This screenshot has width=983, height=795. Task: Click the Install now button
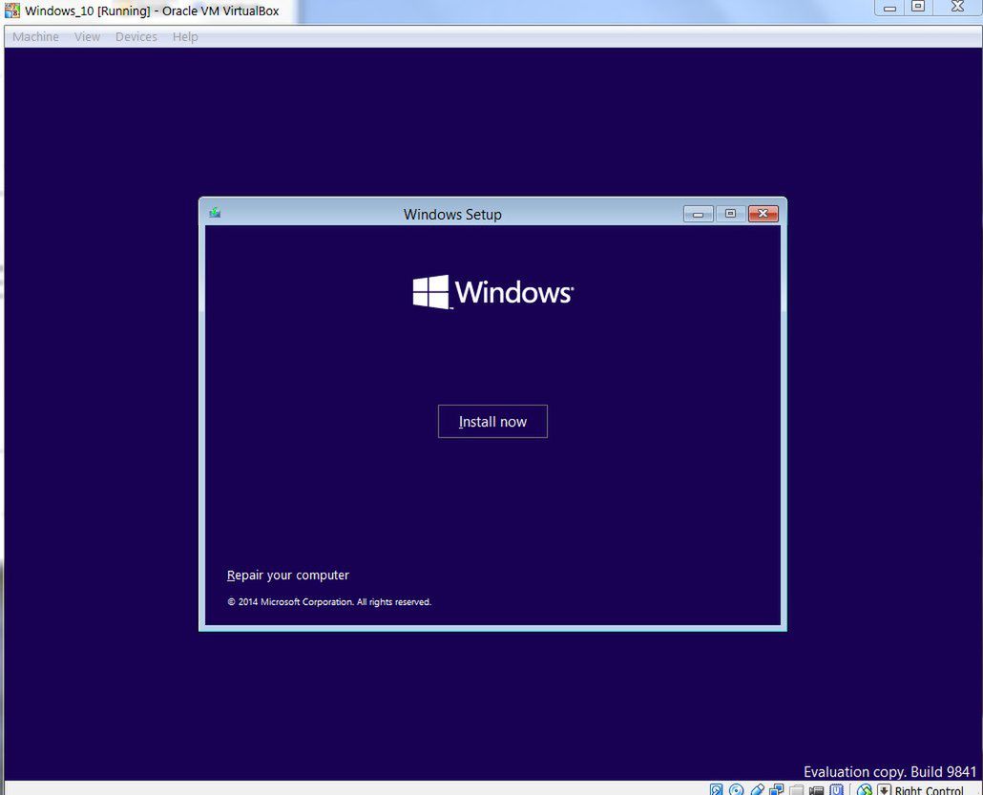point(492,421)
